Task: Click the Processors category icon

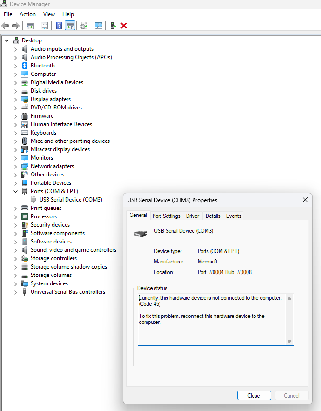Action: click(x=25, y=216)
